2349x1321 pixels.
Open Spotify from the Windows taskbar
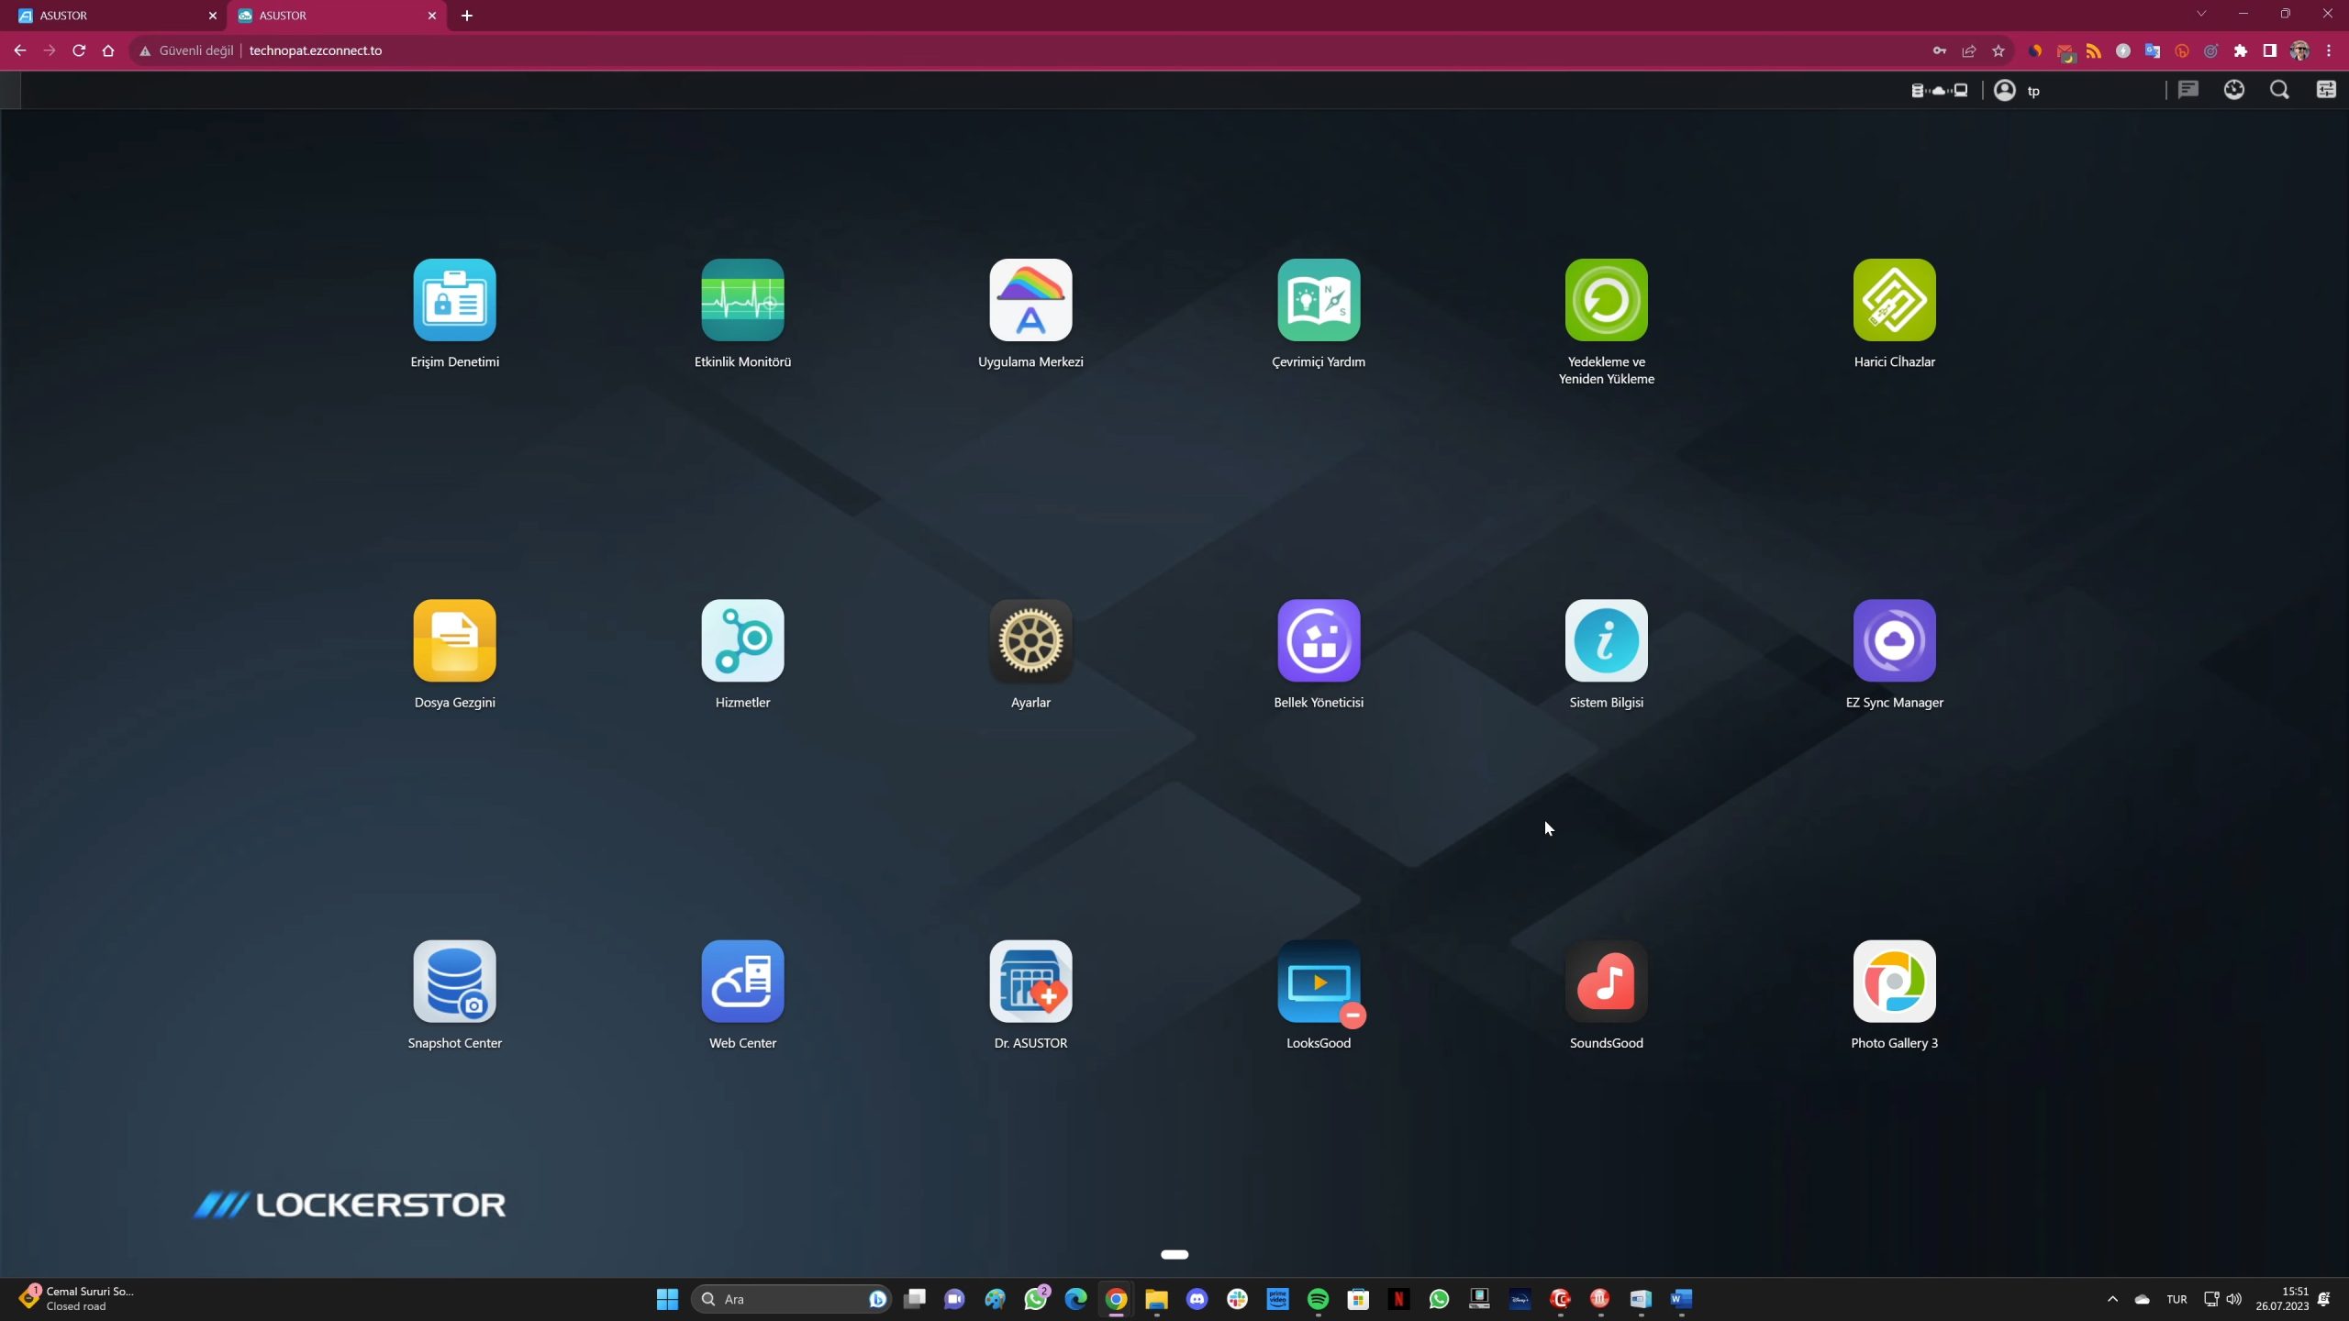tap(1318, 1298)
